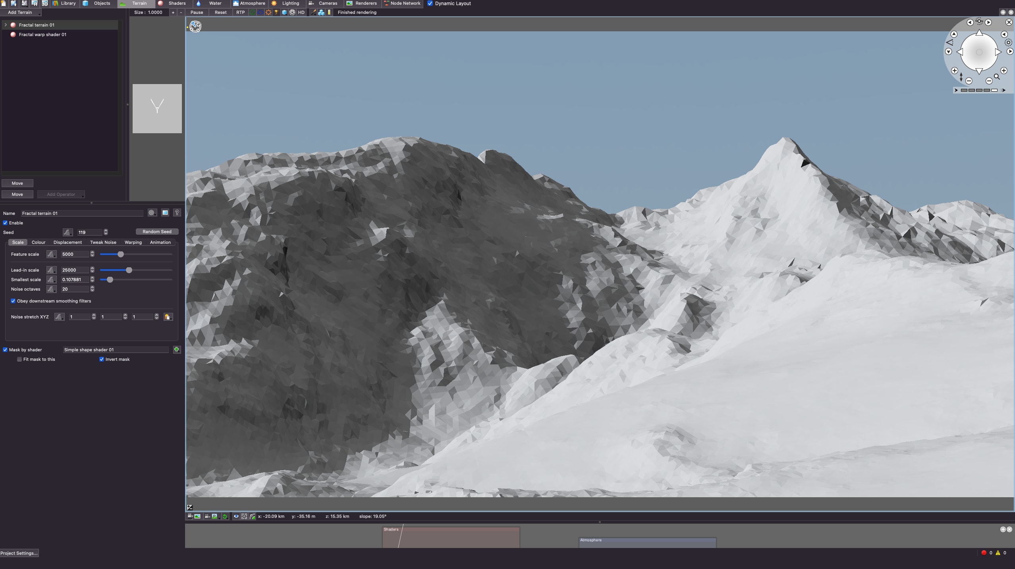
Task: Expand the Fractal terrain 01 tree item
Action: (x=6, y=25)
